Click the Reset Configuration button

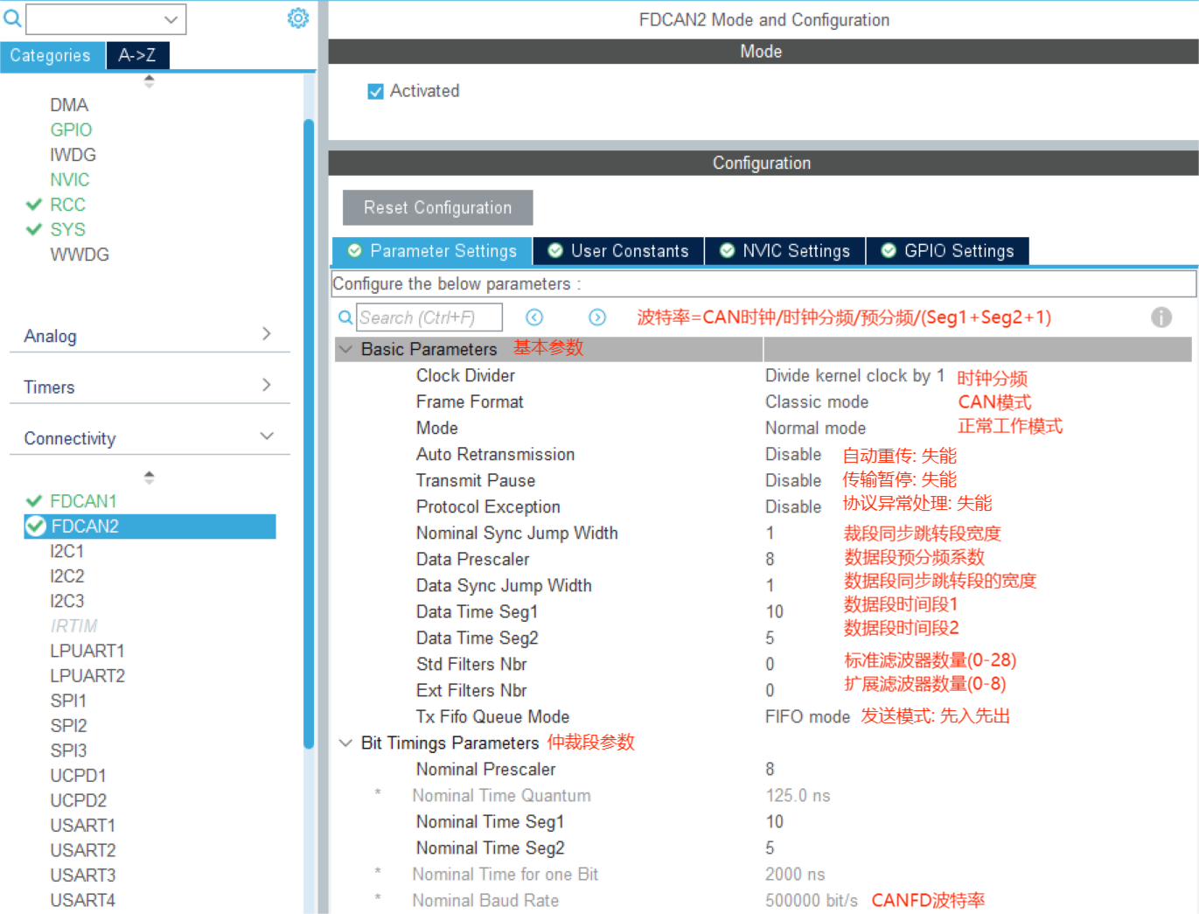click(437, 207)
